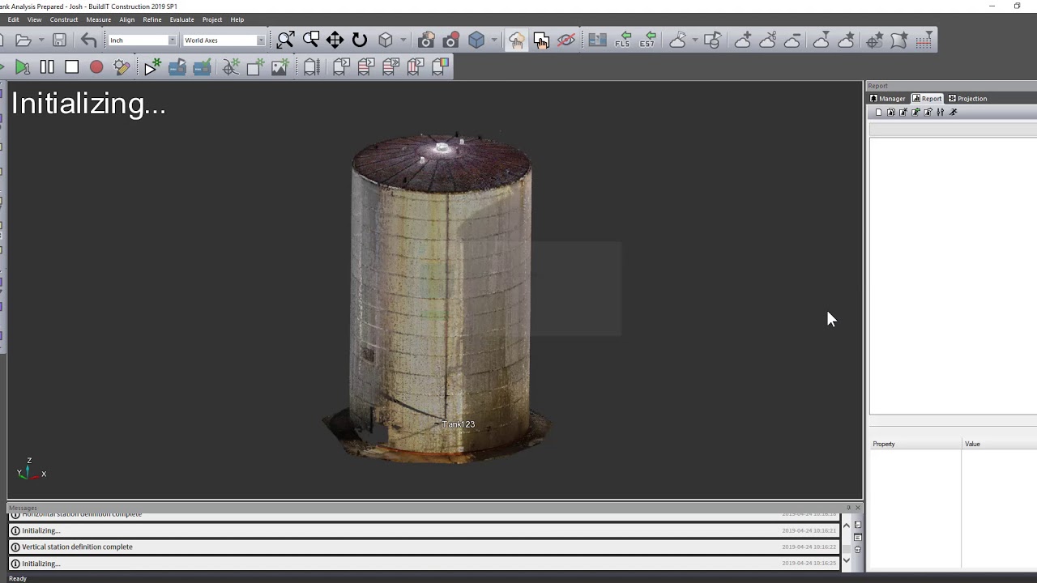
Task: Switch to the Report tab
Action: coord(927,99)
